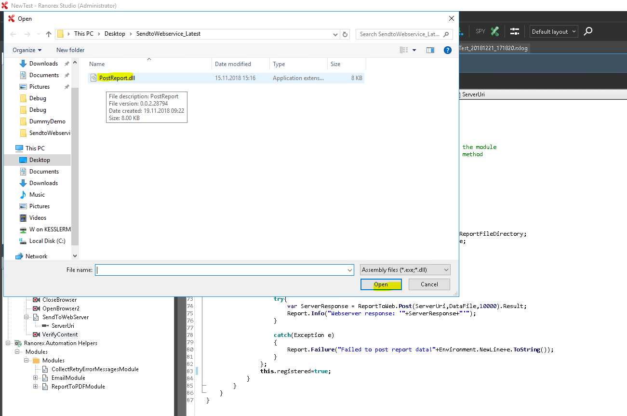Screen dimensions: 627x416
Task: Switch to the rxlog report tab
Action: (493, 48)
